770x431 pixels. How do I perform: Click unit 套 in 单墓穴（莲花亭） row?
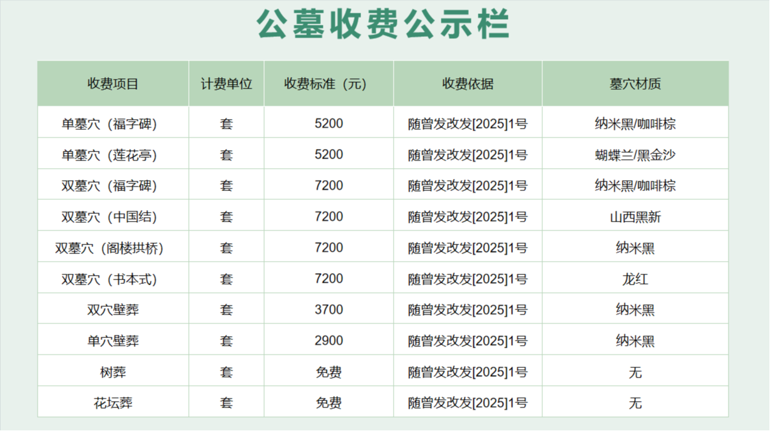pos(226,153)
